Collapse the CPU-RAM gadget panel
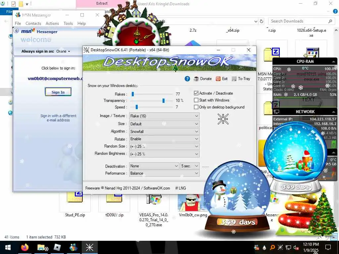The width and height of the screenshot is (339, 254). tap(334, 62)
